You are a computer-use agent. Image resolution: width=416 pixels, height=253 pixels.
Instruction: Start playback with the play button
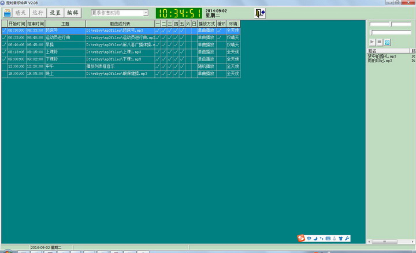tap(372, 42)
